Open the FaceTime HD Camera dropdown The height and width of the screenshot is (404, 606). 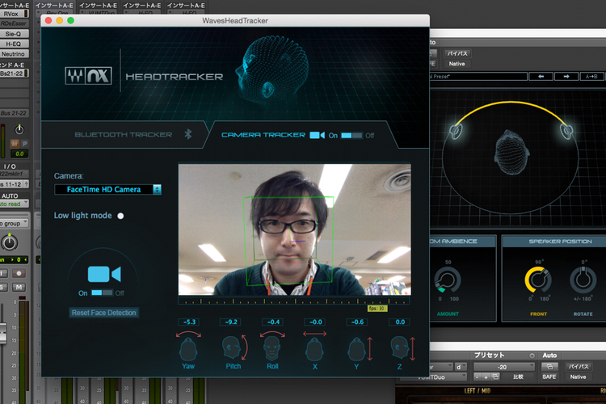107,189
